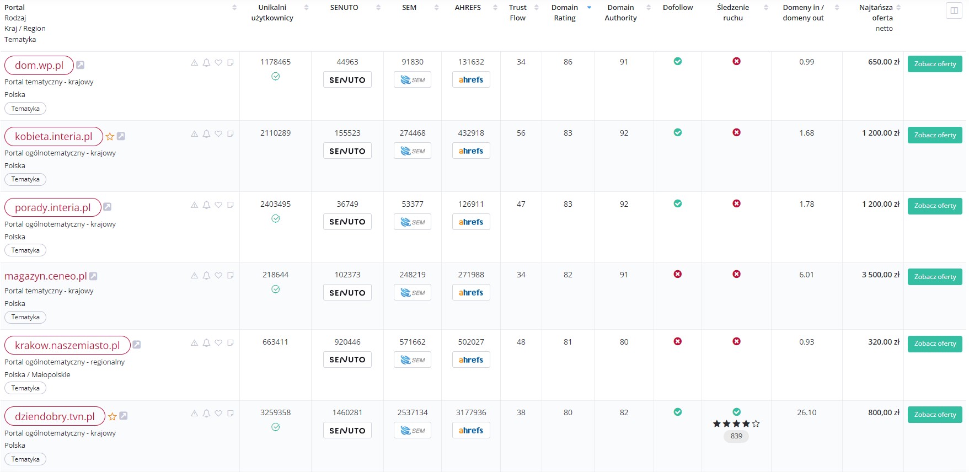Click heart icon in kobieta.interia.pl row
Image resolution: width=969 pixels, height=472 pixels.
(218, 134)
